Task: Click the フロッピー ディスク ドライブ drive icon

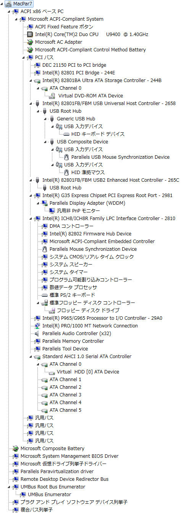Action: (52, 311)
